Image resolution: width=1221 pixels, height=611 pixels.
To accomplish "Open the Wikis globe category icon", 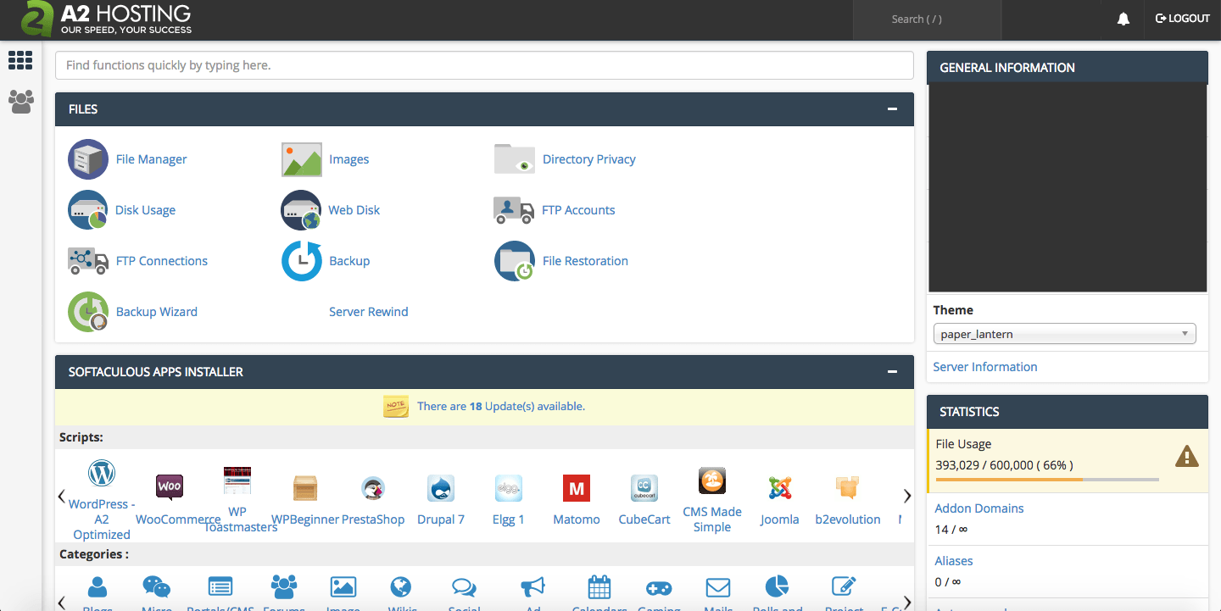I will 400,586.
